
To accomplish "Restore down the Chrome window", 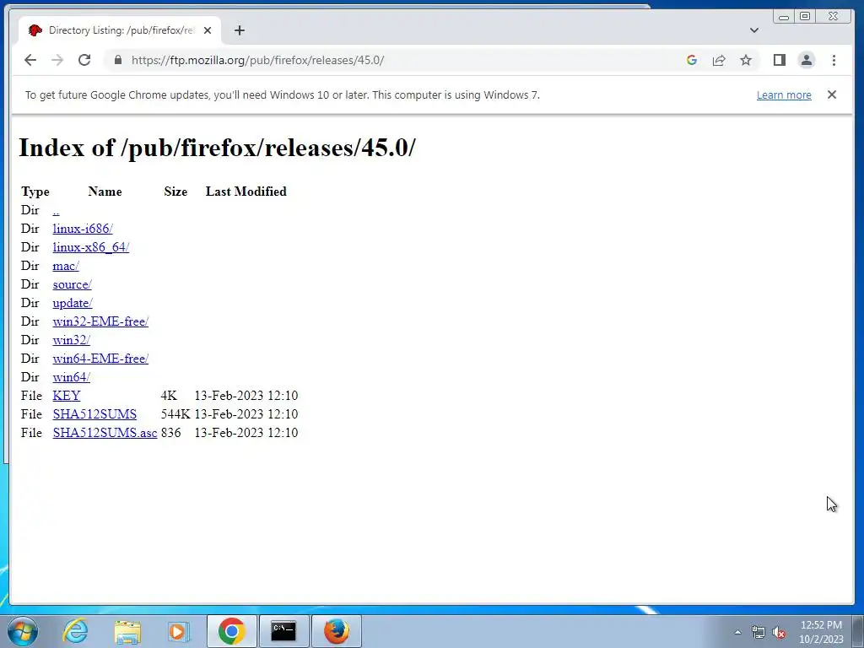I will coord(805,17).
